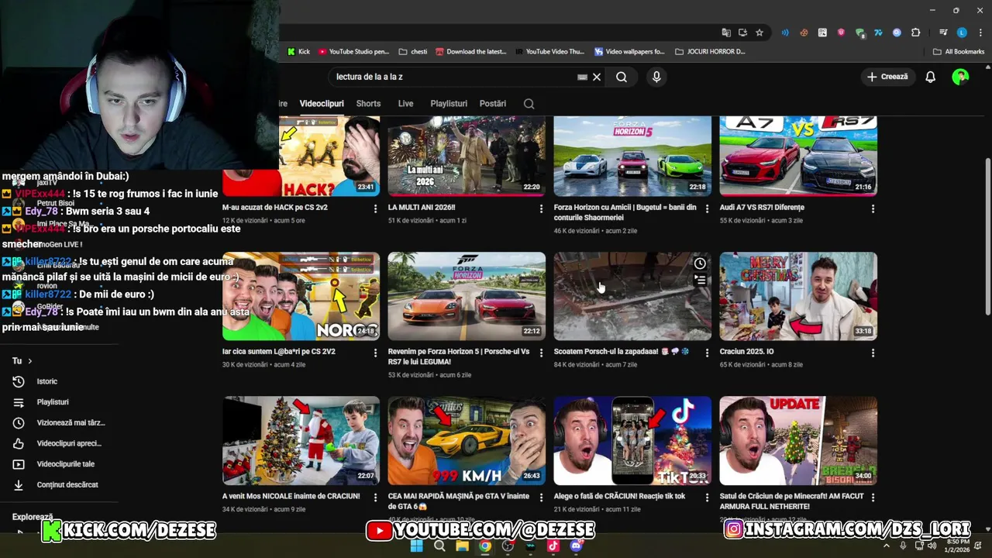This screenshot has width=992, height=558.
Task: Open Istoric in the sidebar
Action: 46,381
